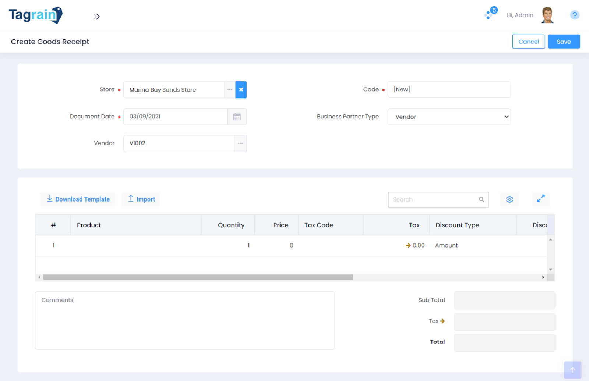
Task: Expand the grid to fullscreen
Action: pyautogui.click(x=540, y=199)
